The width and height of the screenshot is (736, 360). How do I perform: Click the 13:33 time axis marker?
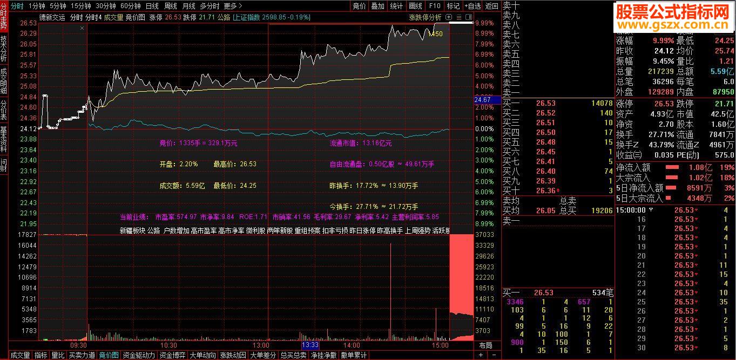point(310,345)
